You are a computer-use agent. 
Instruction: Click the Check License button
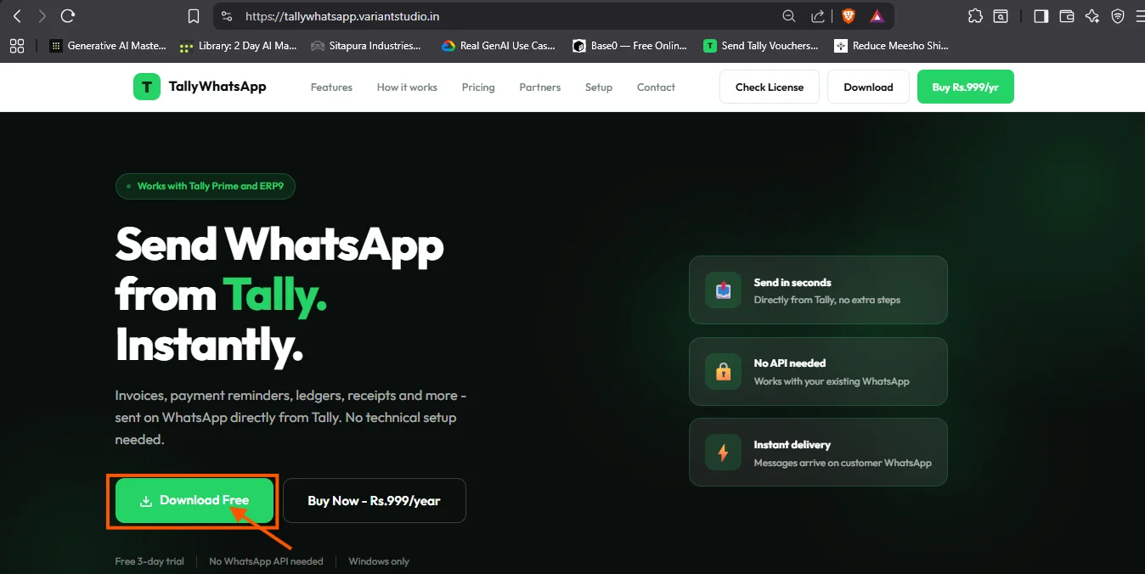pos(770,87)
